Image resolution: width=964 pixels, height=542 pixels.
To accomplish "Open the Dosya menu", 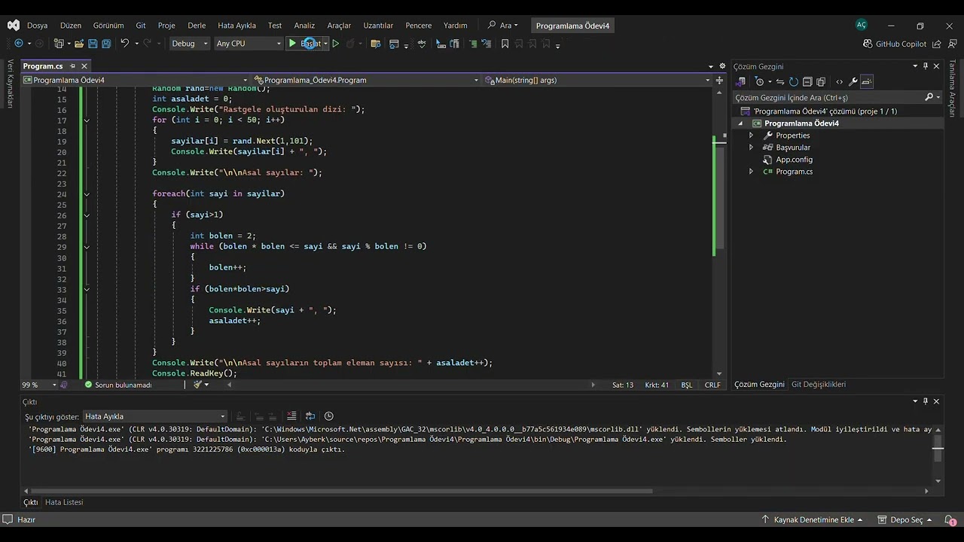I will 37,25.
